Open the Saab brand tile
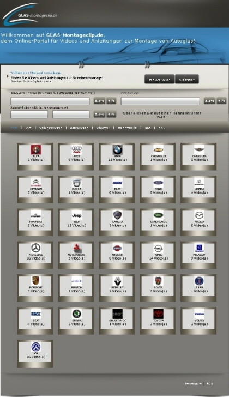229x397 pixels. pos(198,288)
